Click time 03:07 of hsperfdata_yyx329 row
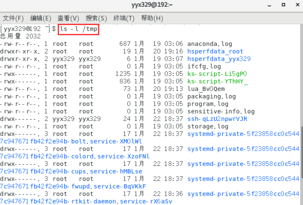This screenshot has width=303, height=205. click(174, 59)
